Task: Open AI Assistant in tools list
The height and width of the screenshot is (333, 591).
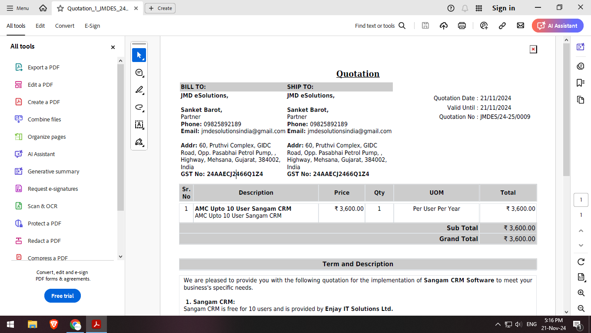Action: (41, 154)
